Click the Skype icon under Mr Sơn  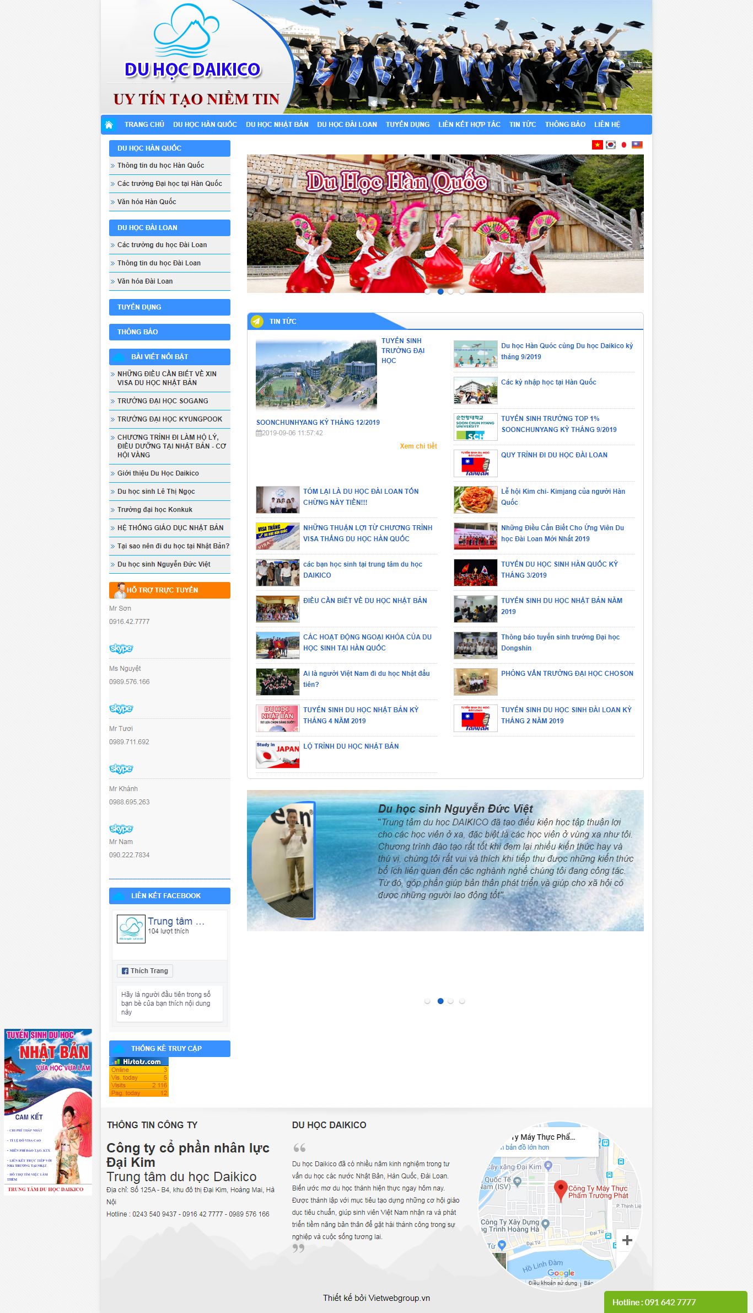[121, 648]
